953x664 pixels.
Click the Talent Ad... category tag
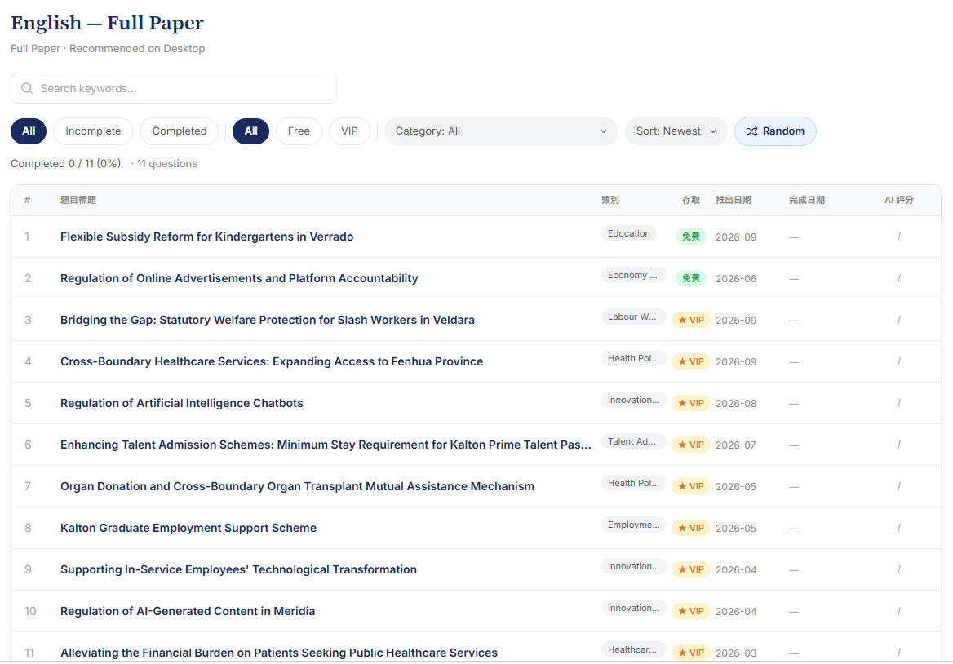click(634, 441)
